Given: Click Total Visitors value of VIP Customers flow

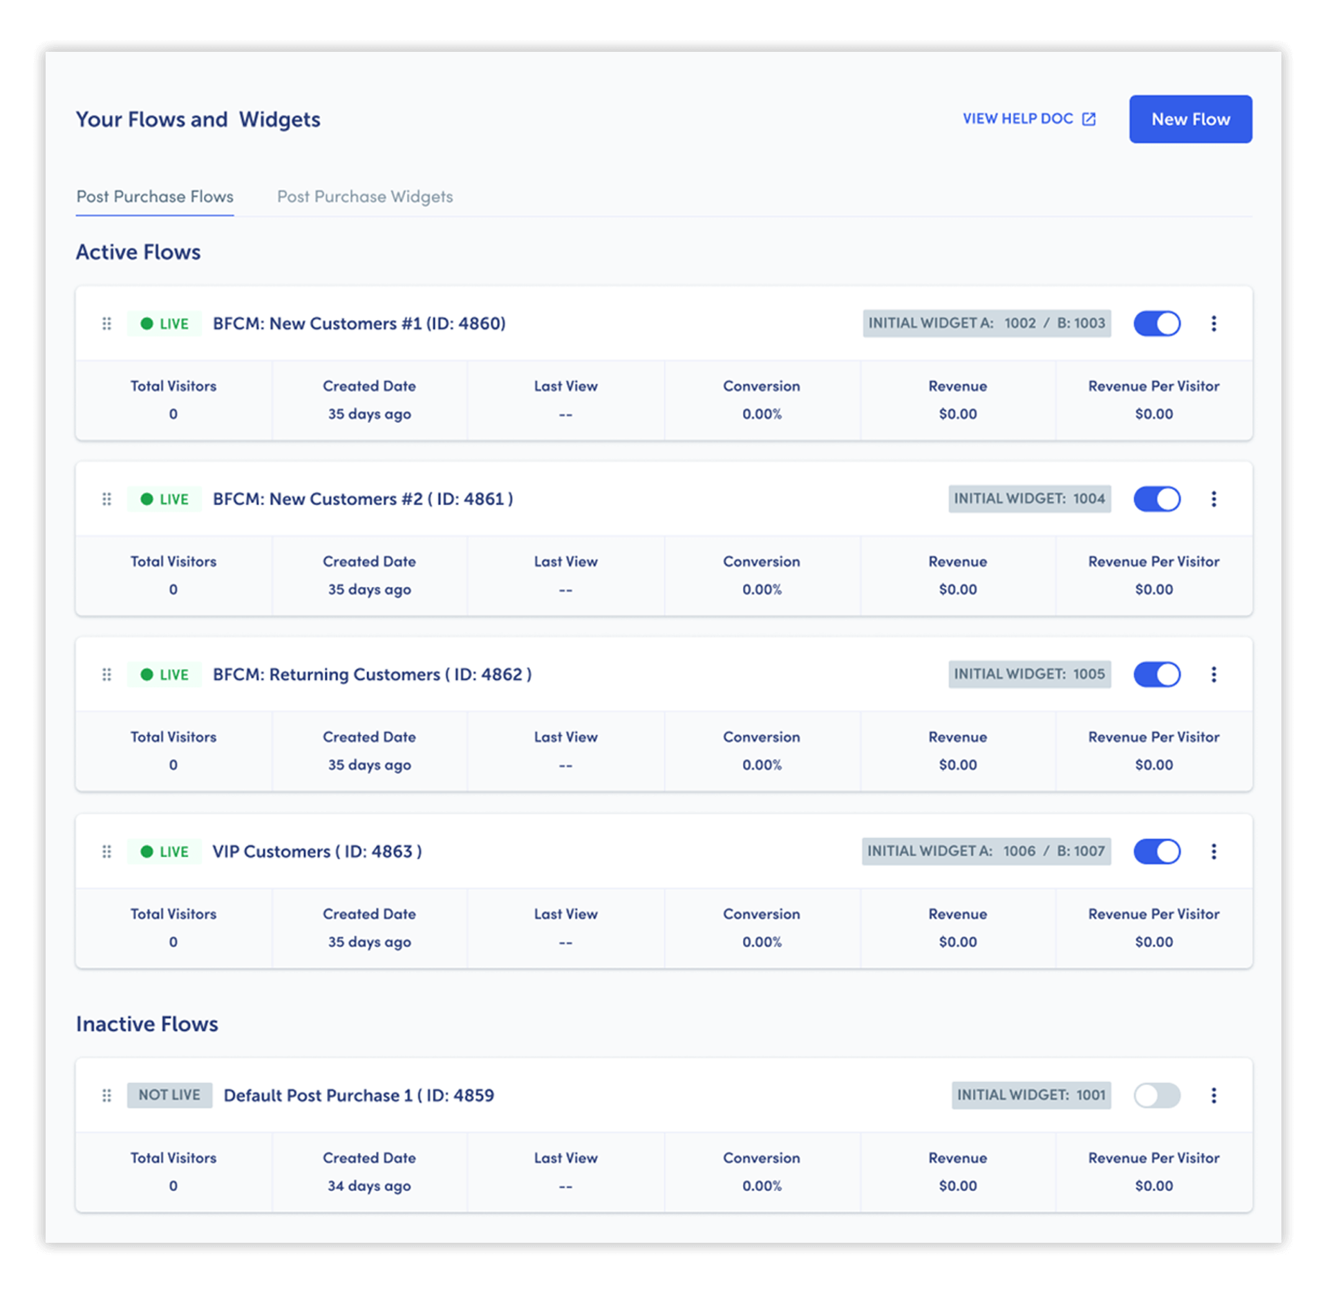Looking at the screenshot, I should coord(173,942).
